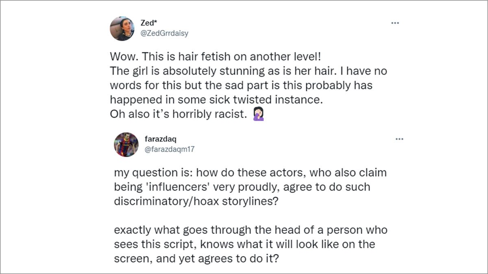Screen dimensions: 488x274
Task: Click the Zed* display name
Action: coord(149,24)
